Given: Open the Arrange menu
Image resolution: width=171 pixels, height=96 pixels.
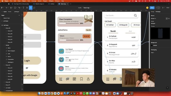Looking at the screenshot, I should pos(34,1).
